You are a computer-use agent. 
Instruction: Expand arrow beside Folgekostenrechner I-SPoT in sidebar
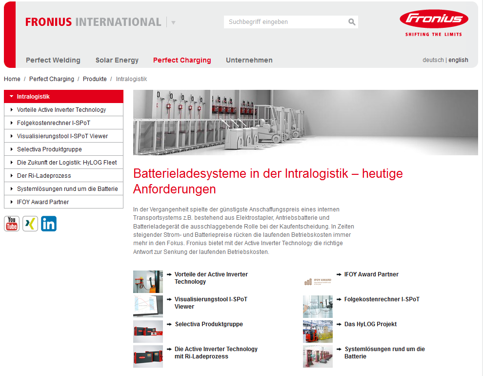point(12,123)
